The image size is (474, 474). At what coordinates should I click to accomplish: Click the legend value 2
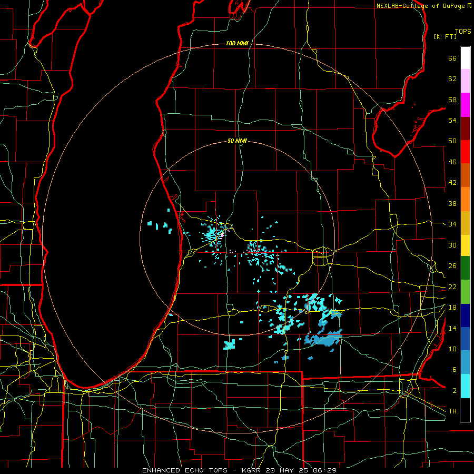pyautogui.click(x=454, y=391)
